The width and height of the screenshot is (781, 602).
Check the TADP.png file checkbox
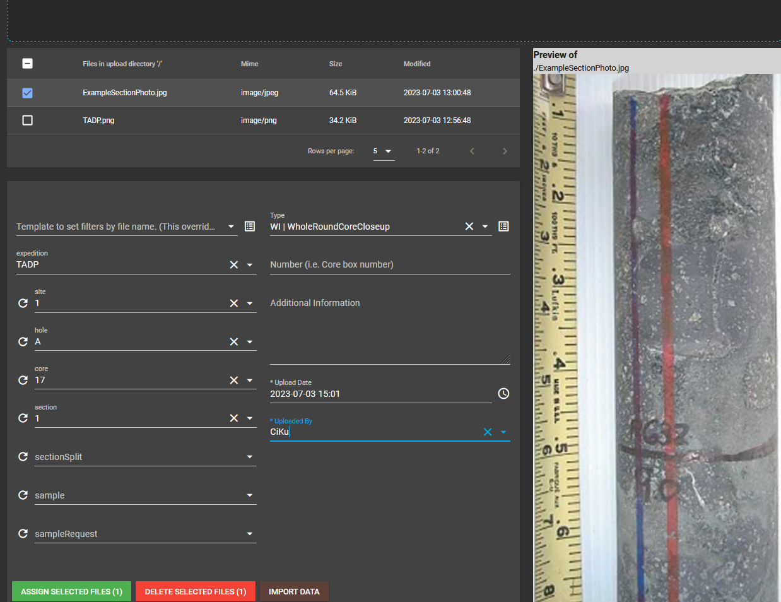(x=27, y=121)
